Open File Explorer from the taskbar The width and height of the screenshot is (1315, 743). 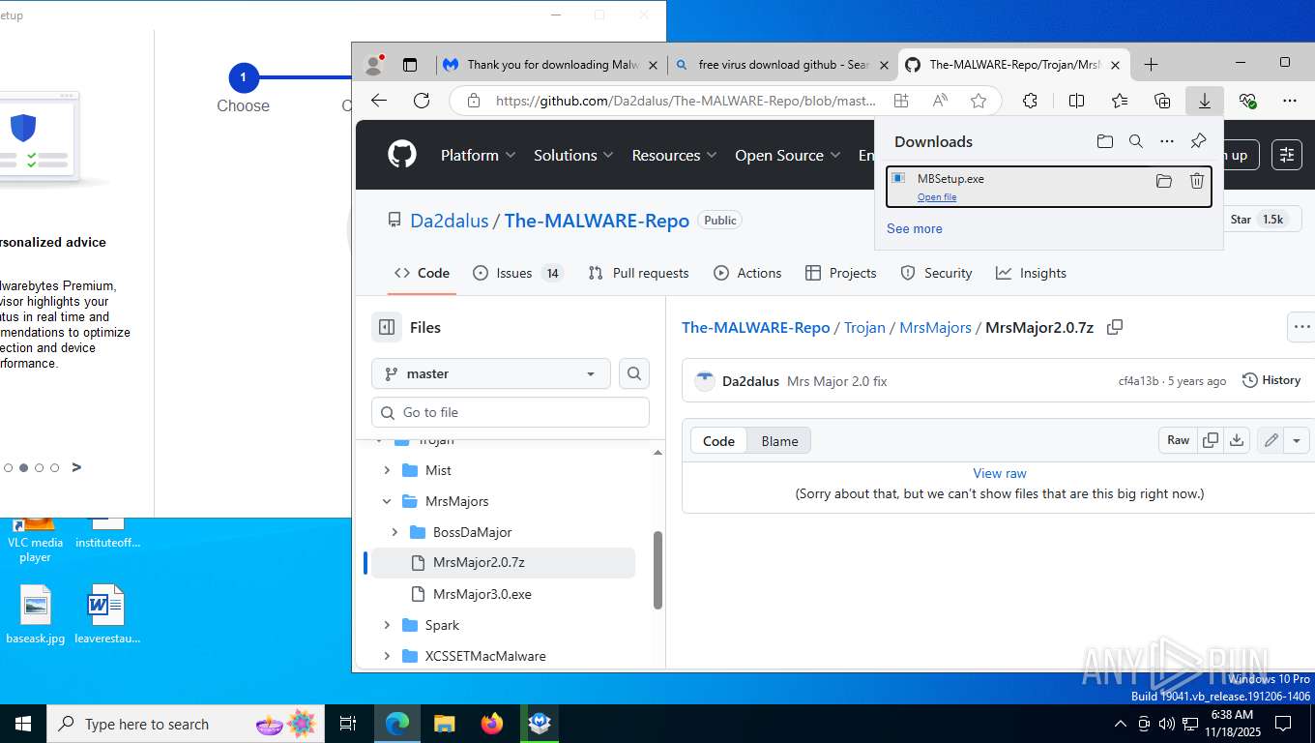point(445,724)
